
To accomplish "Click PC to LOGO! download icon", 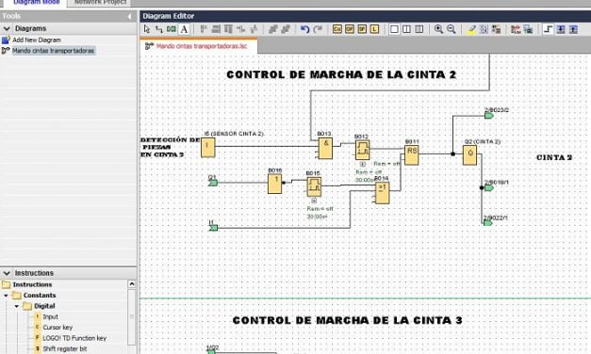I will pyautogui.click(x=561, y=29).
